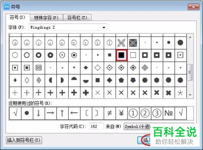This screenshot has height=150, width=203.
Task: Click the highlighted large black square symbol
Action: 121,55
